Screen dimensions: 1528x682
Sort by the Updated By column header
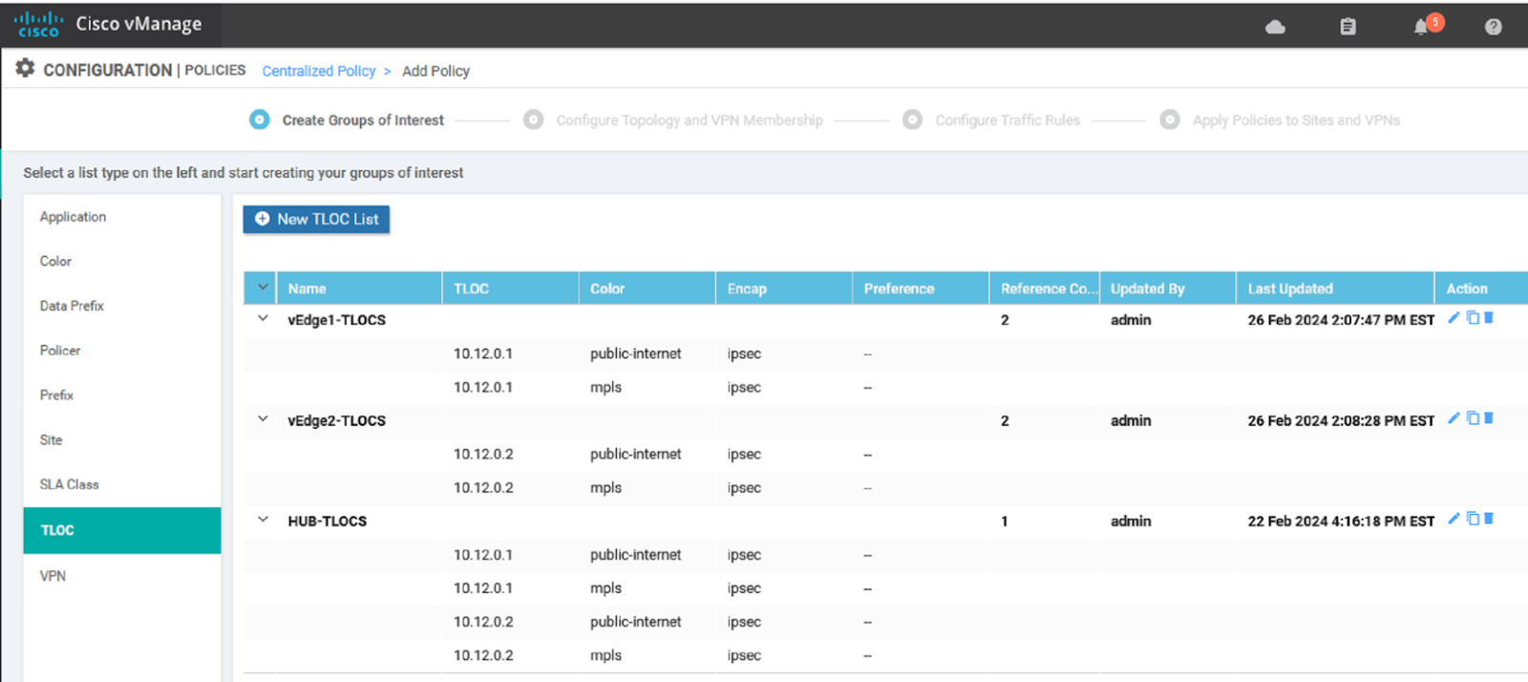pos(1168,288)
